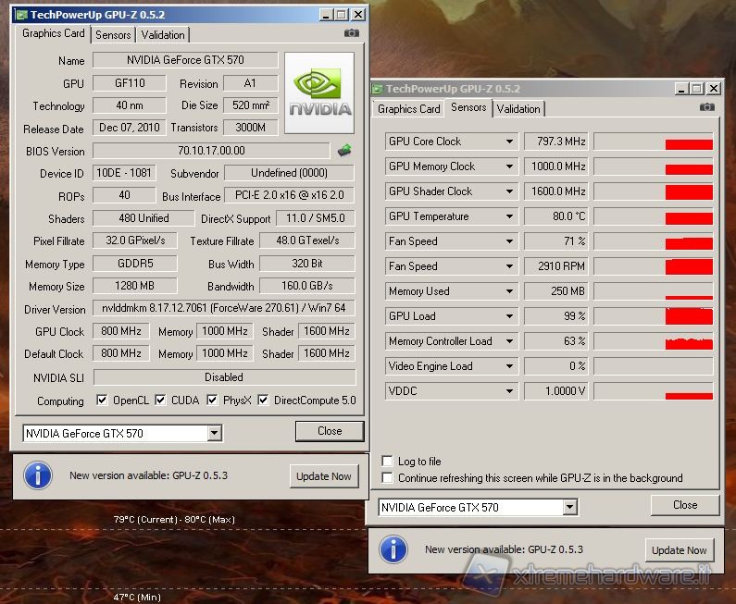Image resolution: width=736 pixels, height=604 pixels.
Task: Click the camera screenshot icon in Sensors window
Action: click(707, 107)
